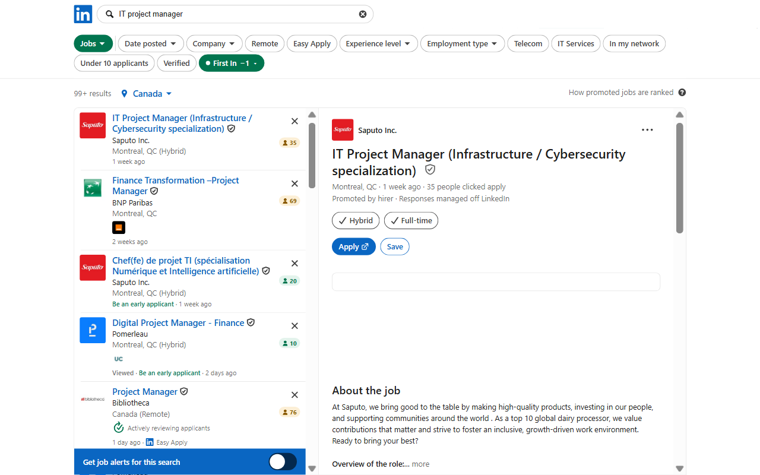The height and width of the screenshot is (475, 760).
Task: Dismiss the Chef(fe) de projet TI job
Action: point(294,264)
